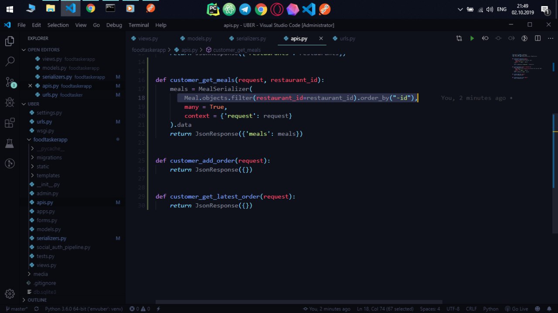Click the disabled middle revision circle icon
The height and width of the screenshot is (313, 558).
click(x=498, y=38)
